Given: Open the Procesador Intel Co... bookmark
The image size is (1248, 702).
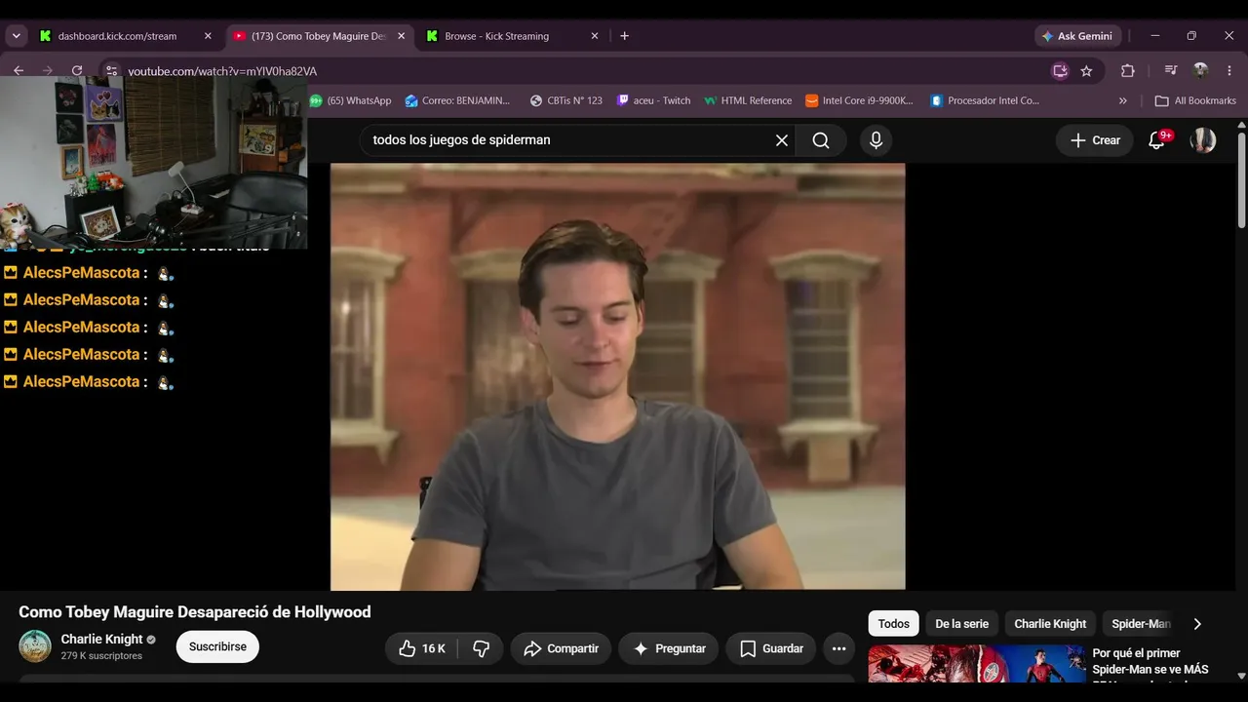Looking at the screenshot, I should tap(985, 100).
